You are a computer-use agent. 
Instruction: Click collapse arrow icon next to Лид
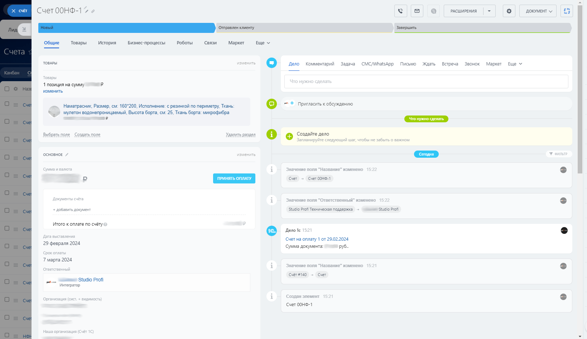(x=24, y=29)
